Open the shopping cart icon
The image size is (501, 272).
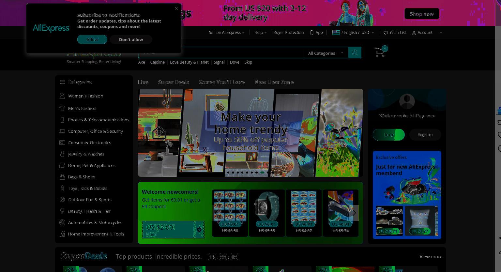(x=380, y=52)
